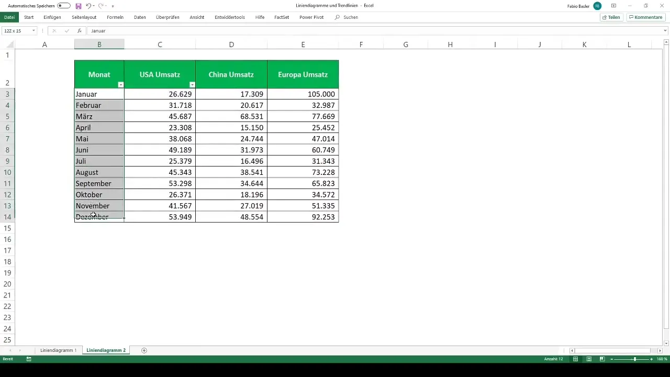The width and height of the screenshot is (670, 377).
Task: Click the Kommentare button
Action: point(646,17)
